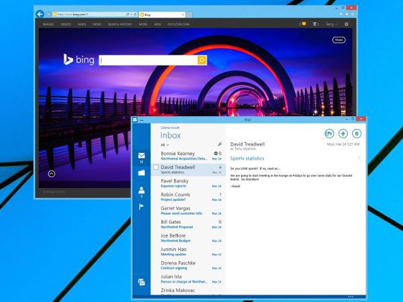Click Forward arrow in Internet Explorer
The width and height of the screenshot is (403, 302).
click(x=48, y=14)
